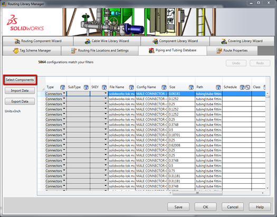Select the Size cell 0.06181

[x=182, y=94]
